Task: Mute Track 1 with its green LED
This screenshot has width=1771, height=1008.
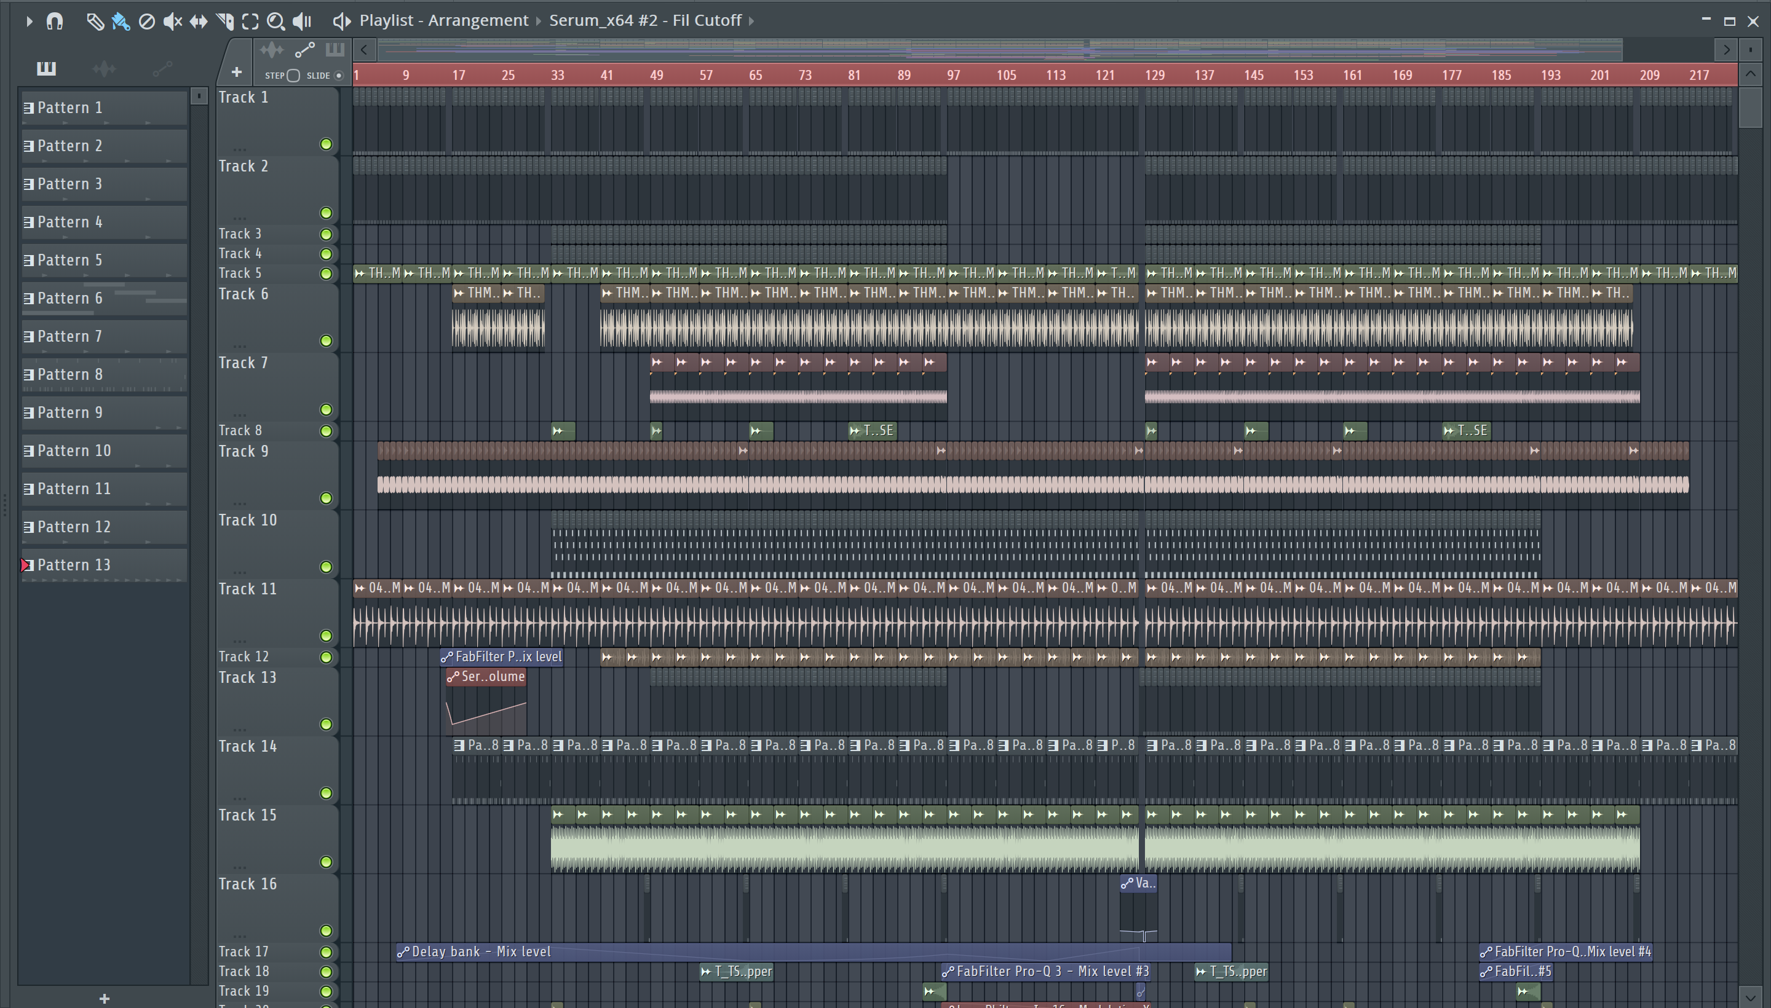Action: (325, 144)
